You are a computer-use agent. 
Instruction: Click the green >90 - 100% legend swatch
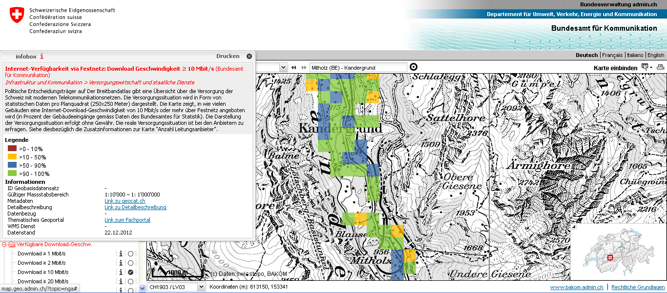pyautogui.click(x=12, y=174)
